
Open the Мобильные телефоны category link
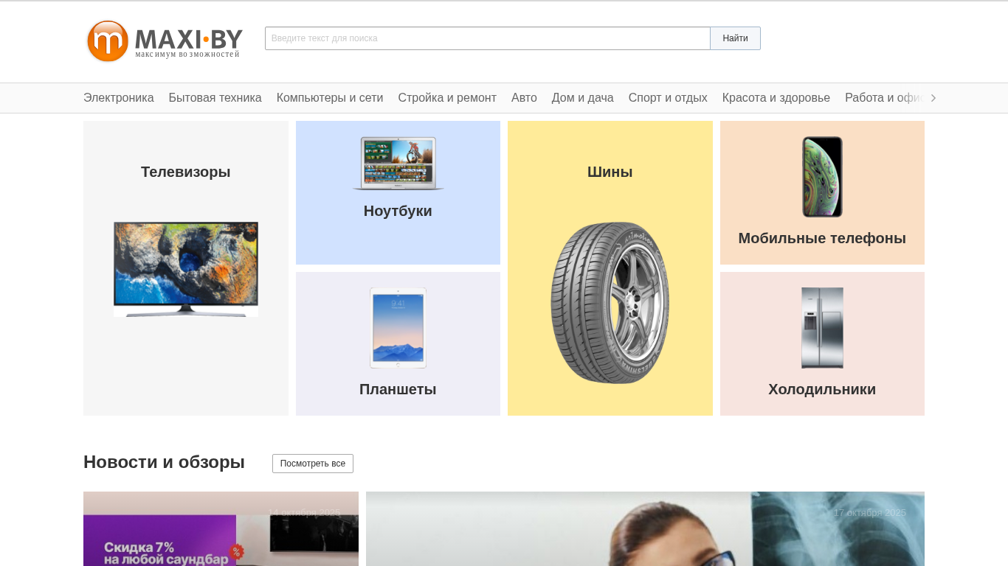point(822,238)
